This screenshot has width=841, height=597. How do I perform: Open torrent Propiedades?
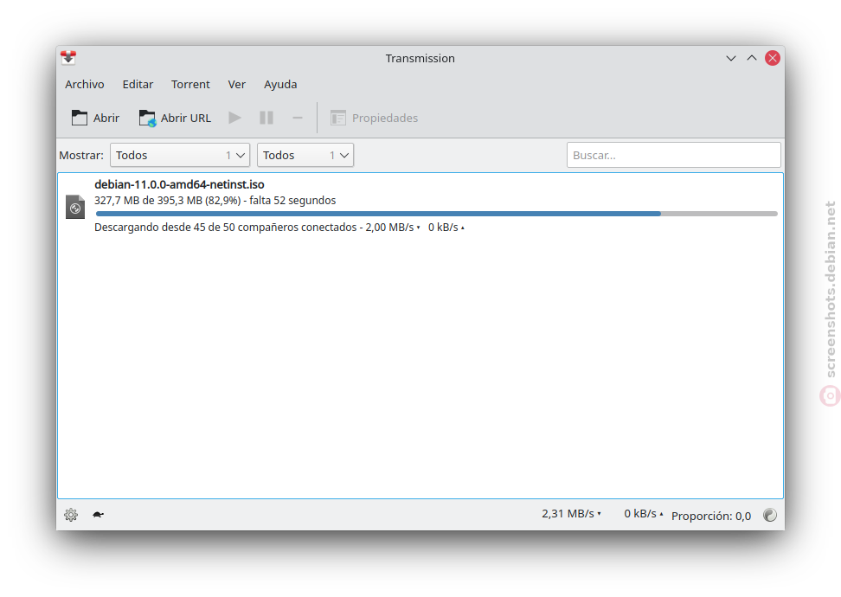[374, 118]
